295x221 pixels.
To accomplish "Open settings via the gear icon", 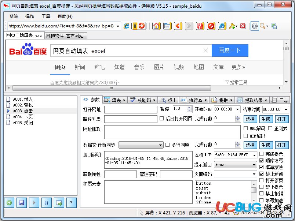I will (x=255, y=26).
